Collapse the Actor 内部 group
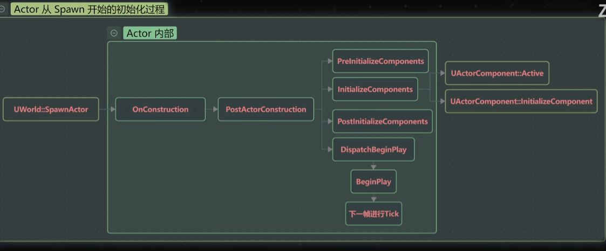This screenshot has height=251, width=606. pos(114,33)
